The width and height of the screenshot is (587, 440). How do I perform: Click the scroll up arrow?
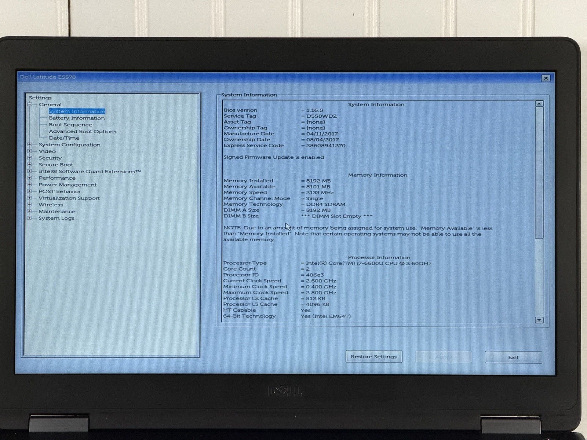coord(539,104)
